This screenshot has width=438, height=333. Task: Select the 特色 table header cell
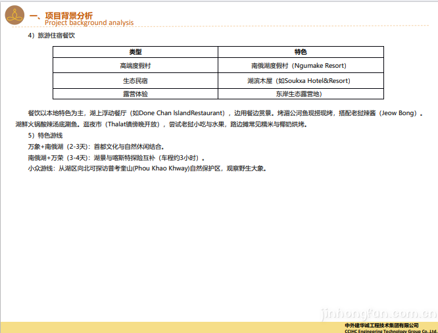click(x=301, y=52)
